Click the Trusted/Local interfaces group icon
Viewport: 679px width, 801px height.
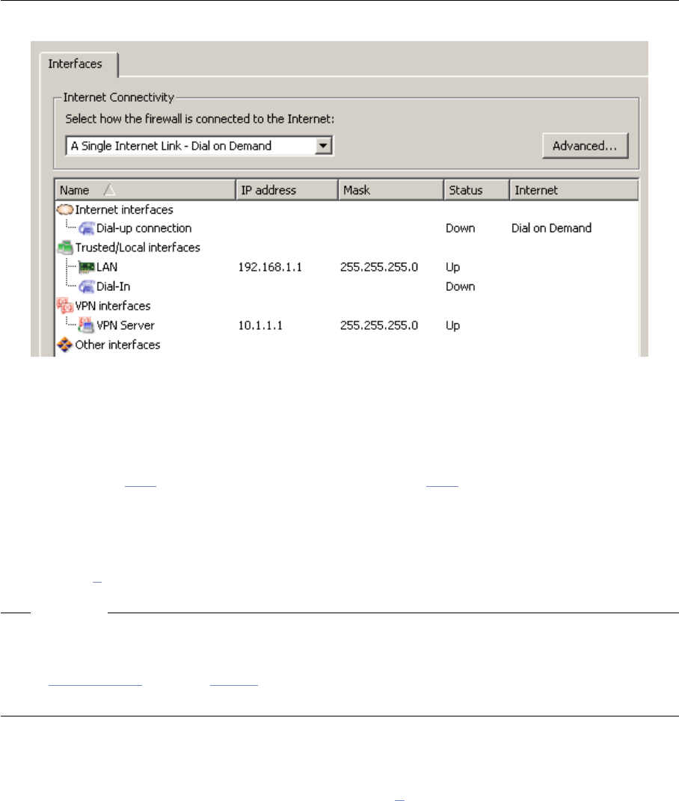tap(65, 248)
